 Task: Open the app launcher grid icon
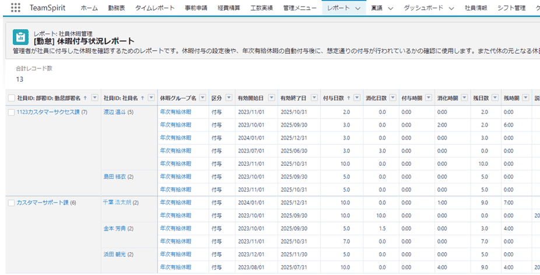tap(16, 8)
